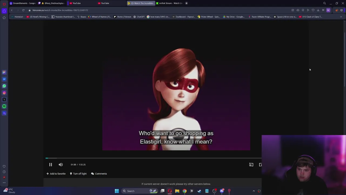The image size is (346, 195).
Task: Open the Wheel of Names bookmark
Action: click(99, 17)
